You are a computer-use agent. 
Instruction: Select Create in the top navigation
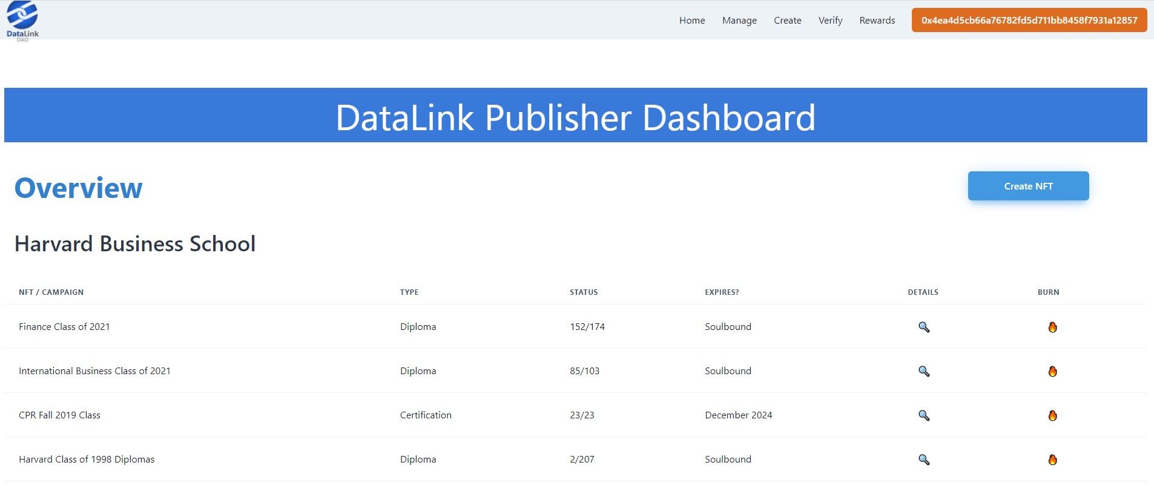pyautogui.click(x=787, y=21)
